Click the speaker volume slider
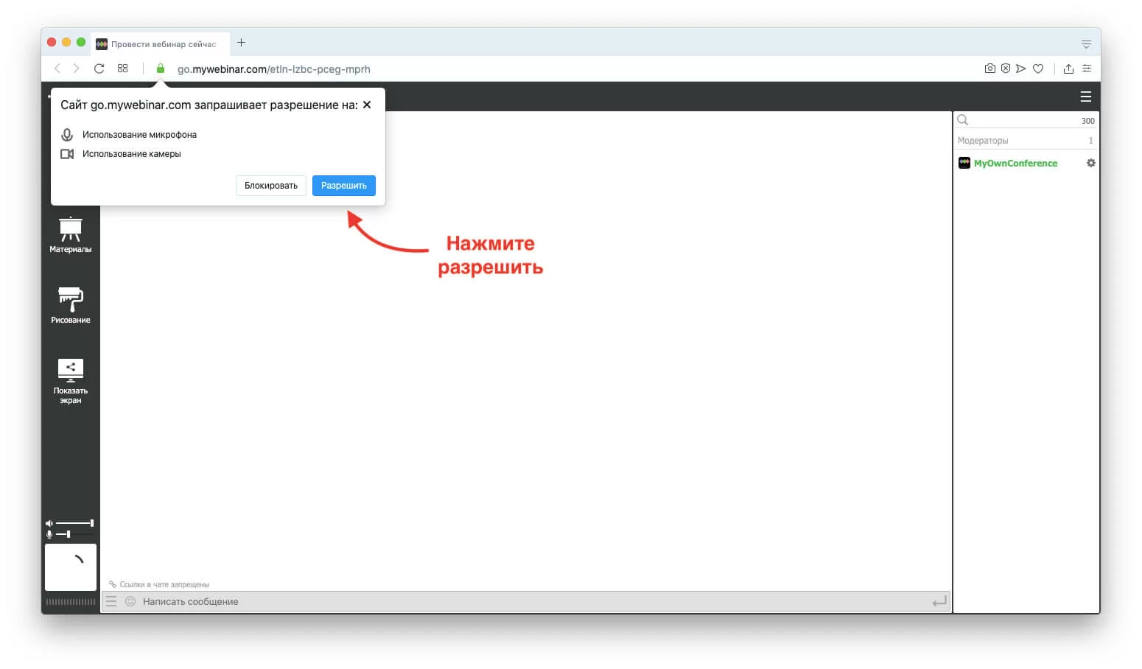This screenshot has width=1142, height=669. point(74,523)
